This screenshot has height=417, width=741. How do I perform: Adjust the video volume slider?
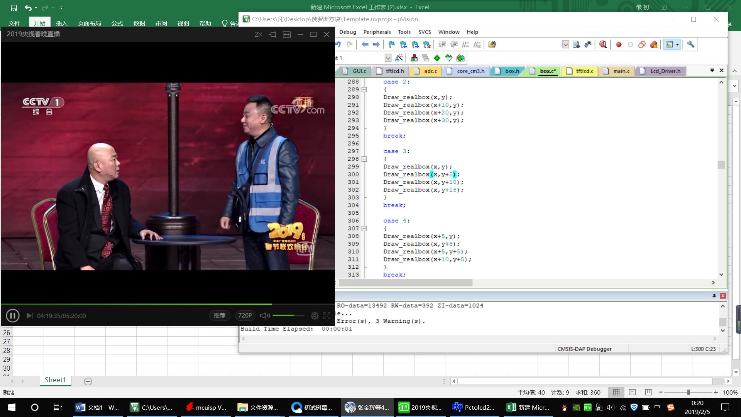288,315
